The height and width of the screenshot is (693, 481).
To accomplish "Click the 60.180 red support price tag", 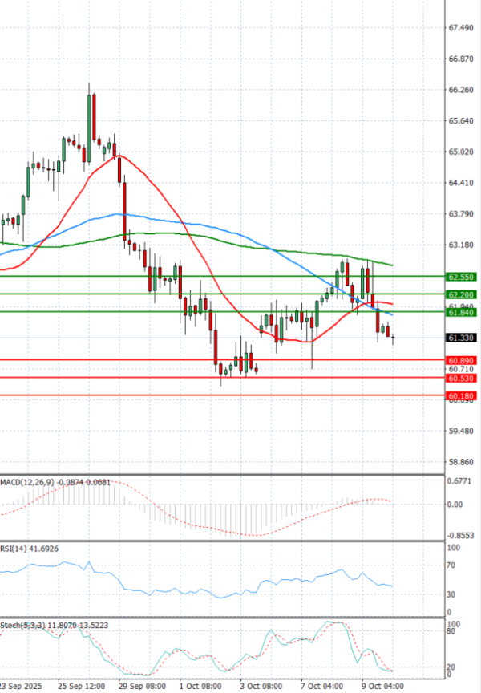I will click(x=463, y=395).
